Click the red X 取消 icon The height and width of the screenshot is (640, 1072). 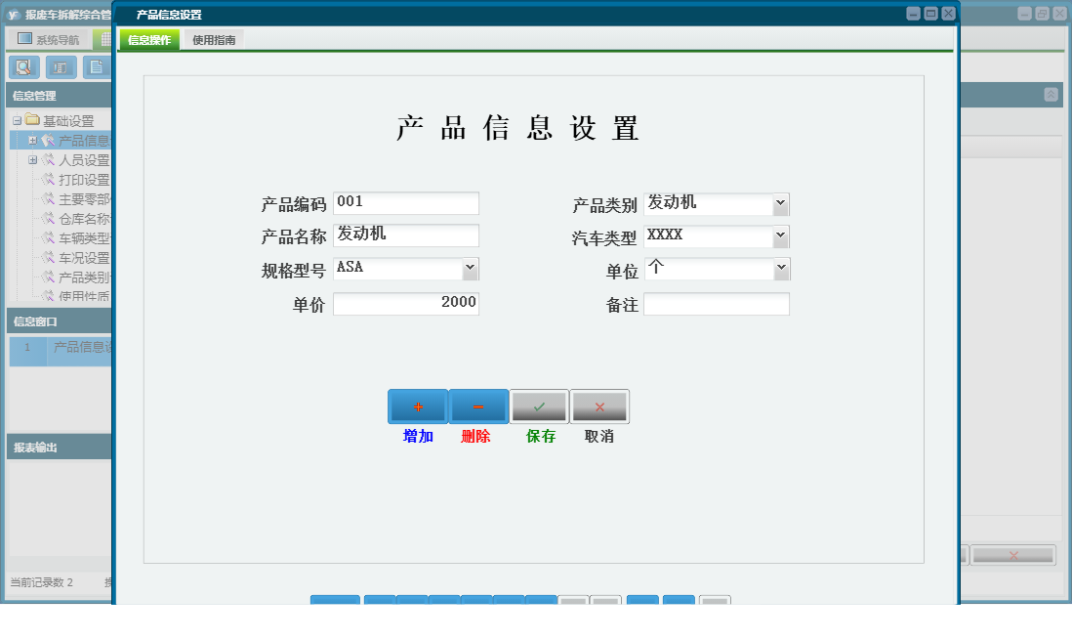pyautogui.click(x=599, y=405)
